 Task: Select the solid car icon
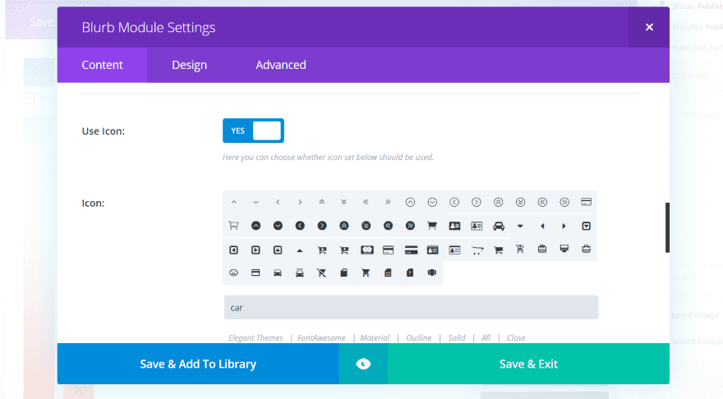pyautogui.click(x=499, y=226)
